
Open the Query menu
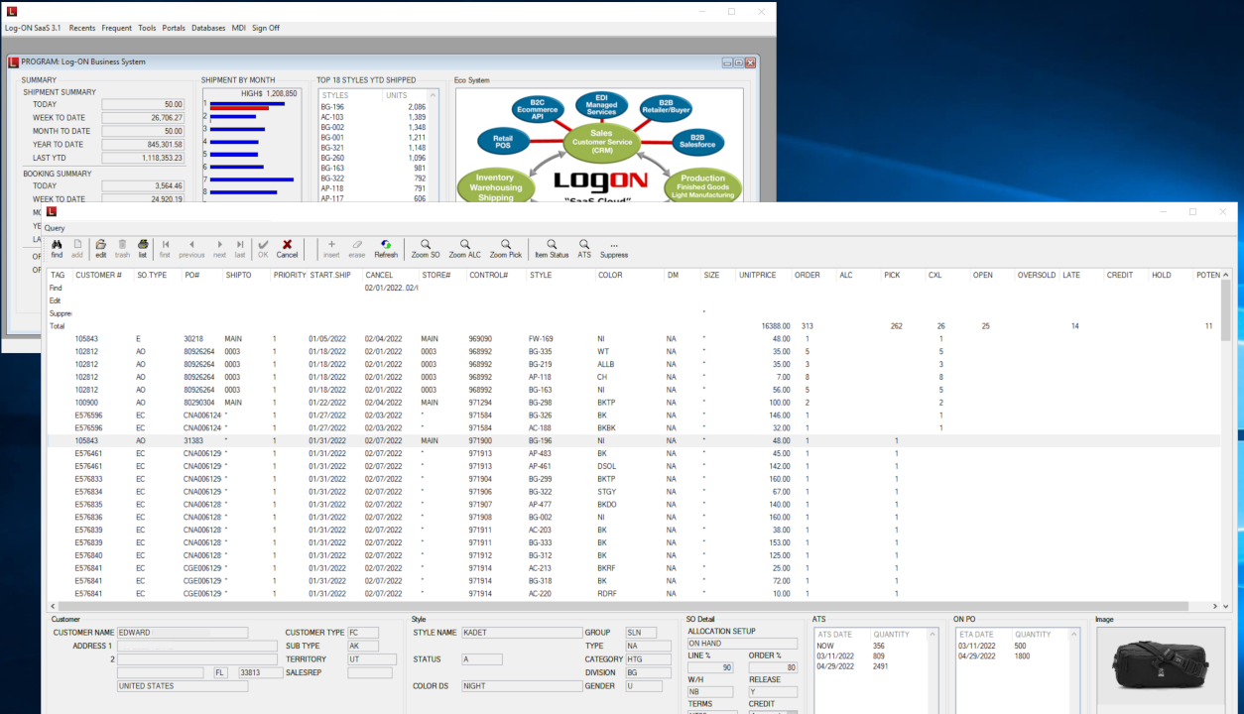(55, 228)
